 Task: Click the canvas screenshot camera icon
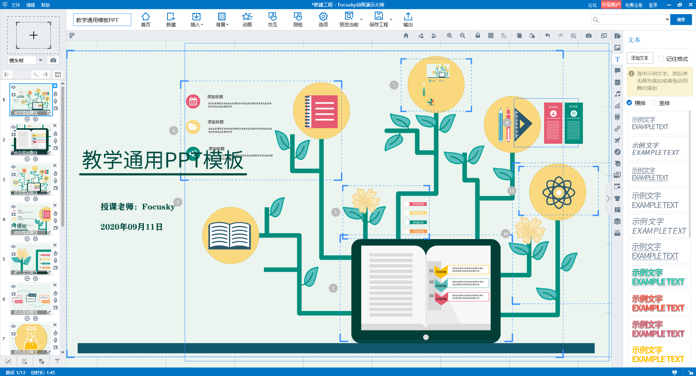(589, 35)
